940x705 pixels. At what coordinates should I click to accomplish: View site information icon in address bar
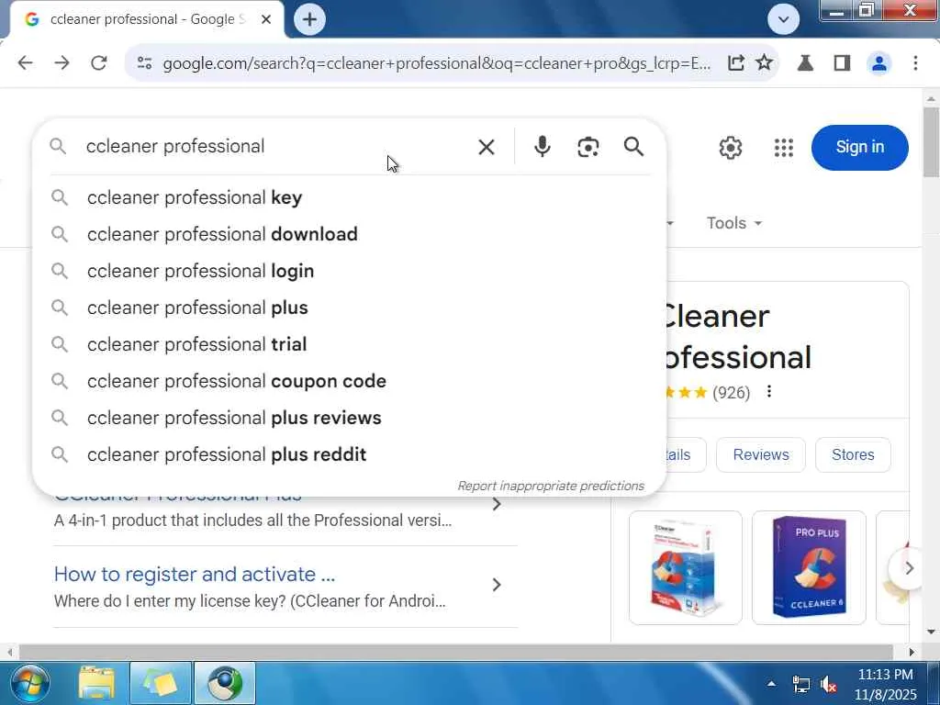pyautogui.click(x=144, y=63)
